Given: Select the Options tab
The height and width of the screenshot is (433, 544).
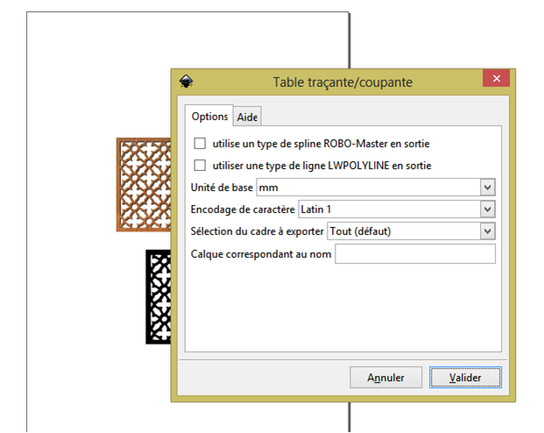Looking at the screenshot, I should coord(209,116).
